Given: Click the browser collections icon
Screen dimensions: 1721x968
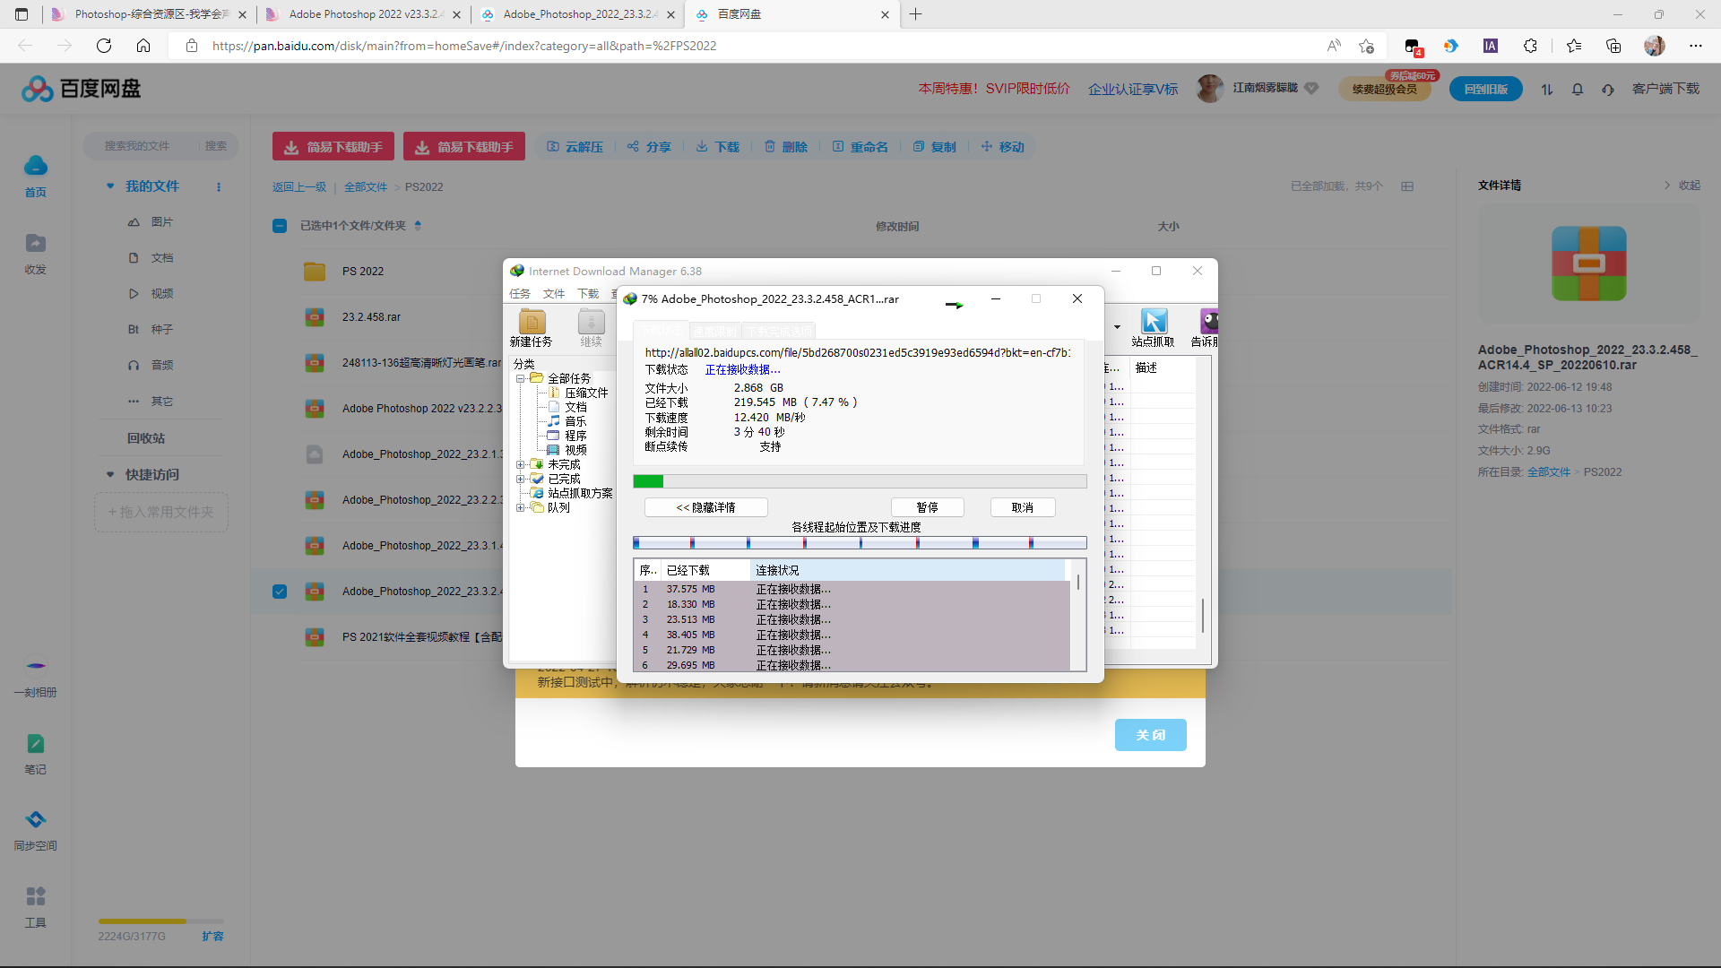Looking at the screenshot, I should tap(1613, 46).
